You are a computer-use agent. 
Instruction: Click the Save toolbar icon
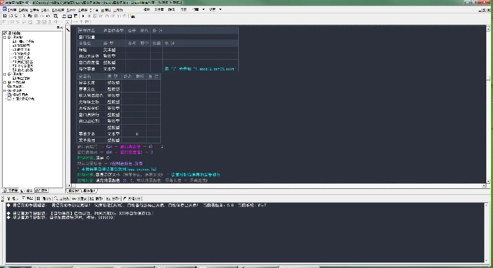(17, 16)
